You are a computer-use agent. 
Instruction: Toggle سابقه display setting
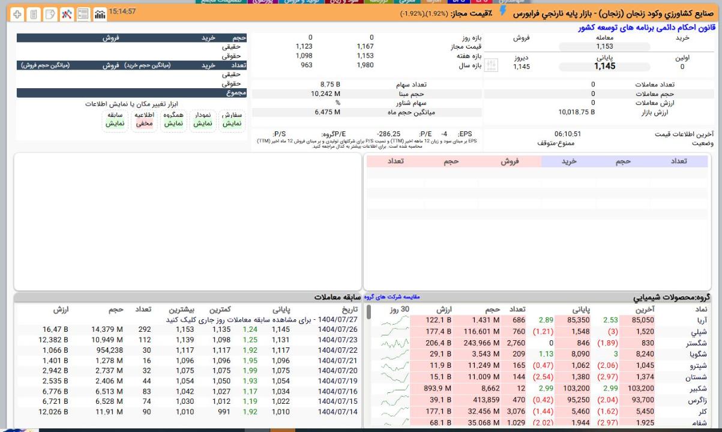point(115,119)
